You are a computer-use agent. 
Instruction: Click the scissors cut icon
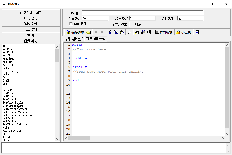coord(110,32)
